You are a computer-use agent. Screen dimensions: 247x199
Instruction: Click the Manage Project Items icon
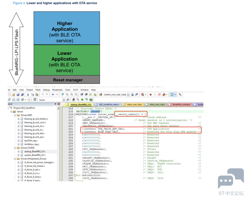click(74, 99)
